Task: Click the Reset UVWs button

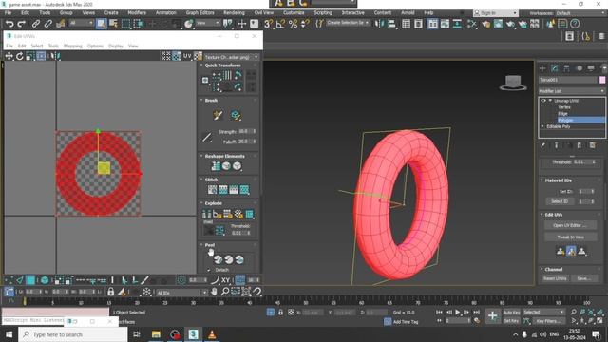Action: 555,278
